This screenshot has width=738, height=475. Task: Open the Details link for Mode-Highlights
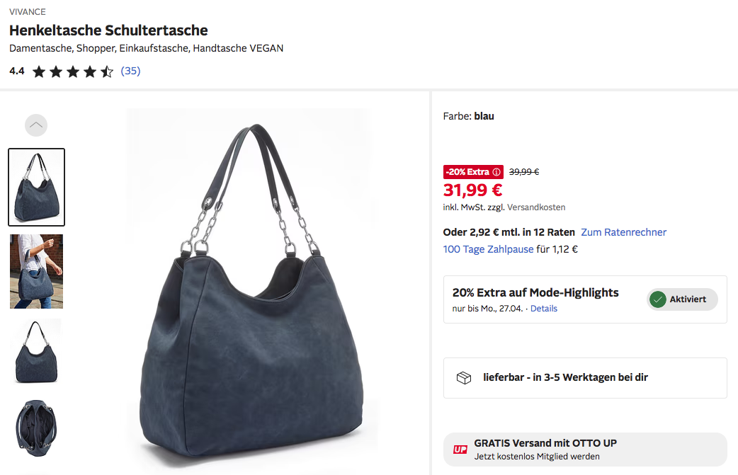(544, 309)
